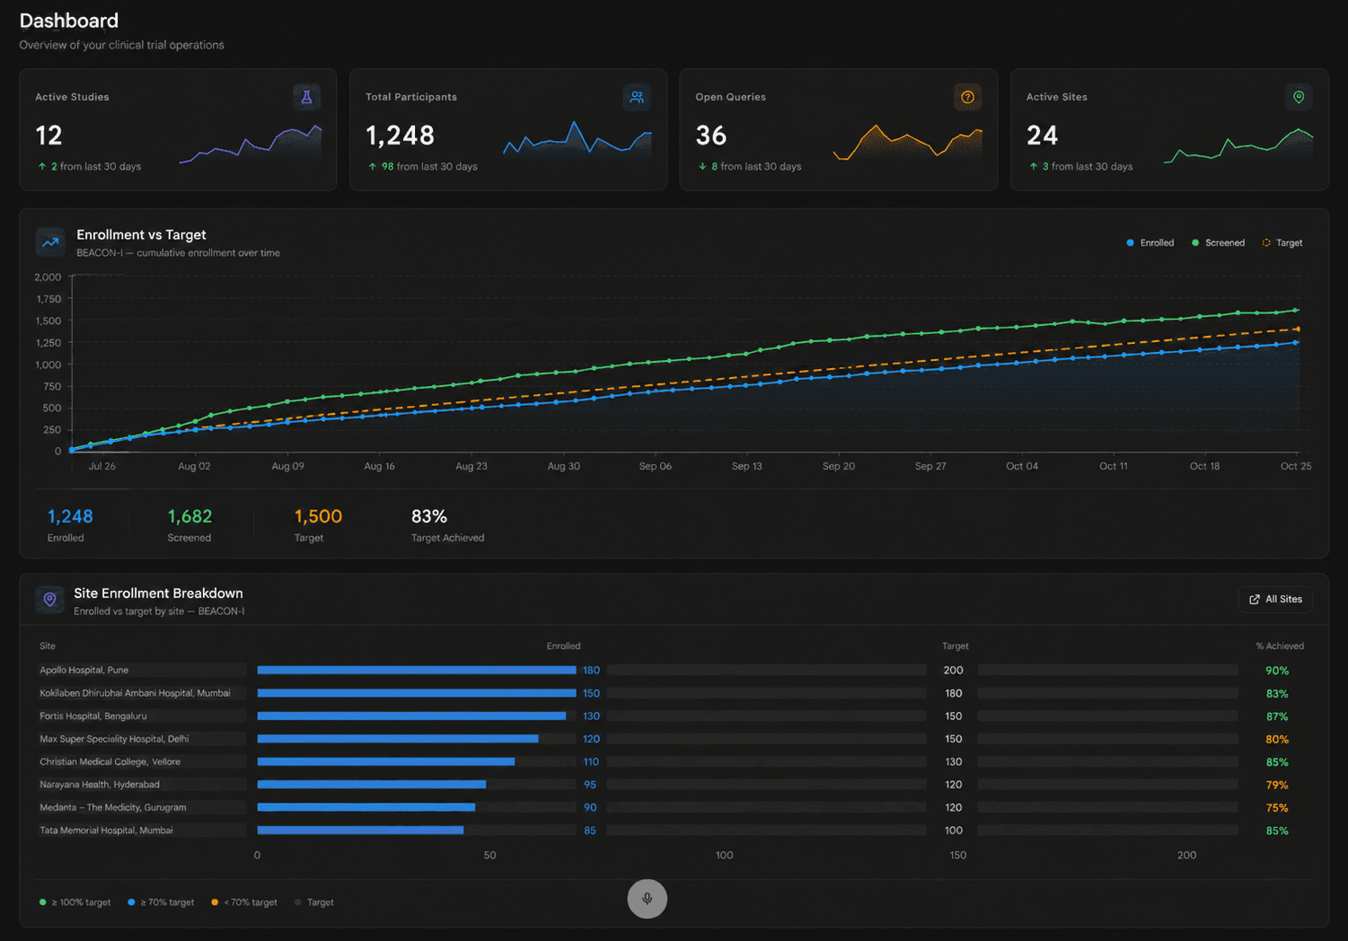Image resolution: width=1348 pixels, height=941 pixels.
Task: Click the ≥ 100% target legend item
Action: click(x=75, y=902)
